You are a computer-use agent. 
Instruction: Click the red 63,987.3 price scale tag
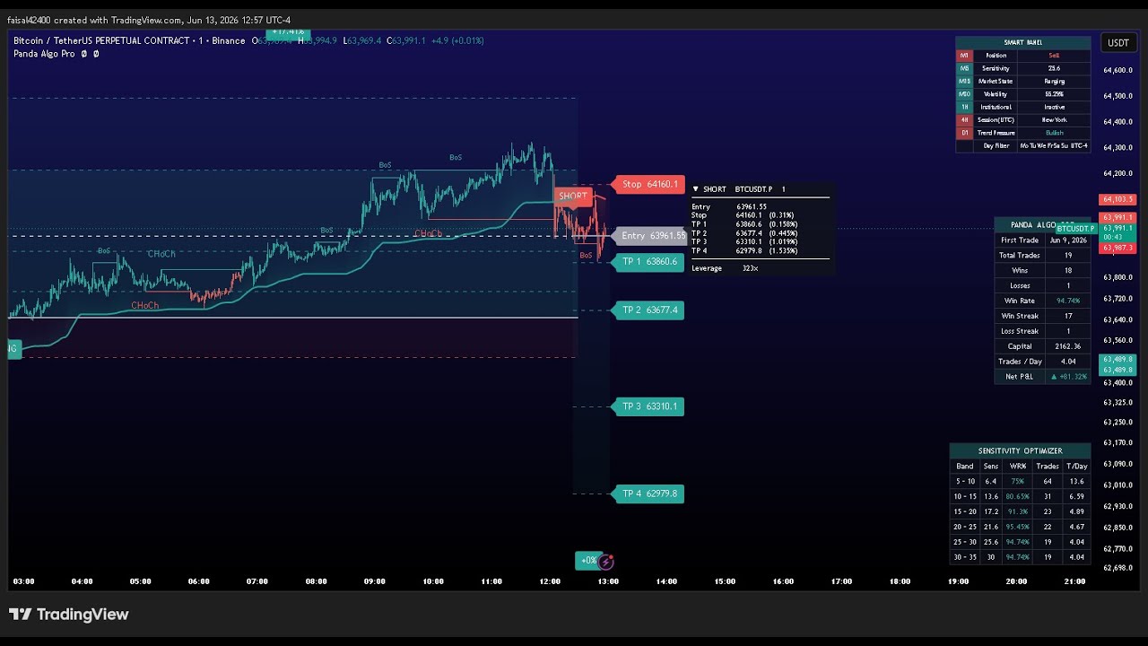[x=1117, y=248]
